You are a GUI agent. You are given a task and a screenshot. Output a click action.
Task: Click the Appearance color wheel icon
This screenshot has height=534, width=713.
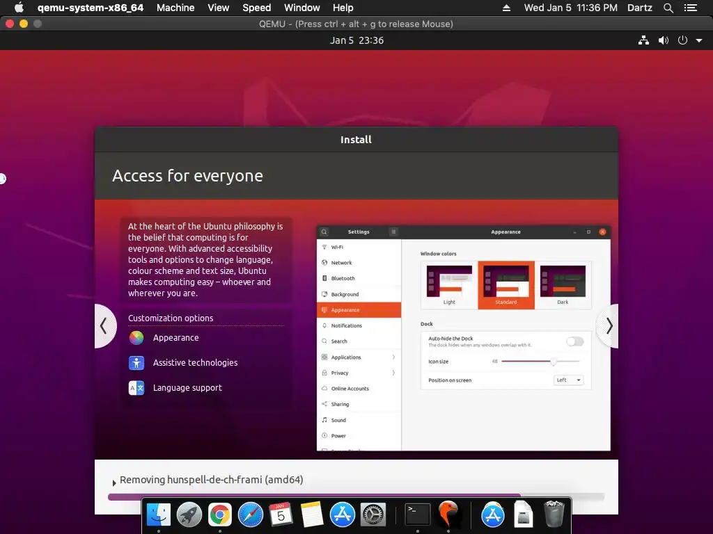(136, 338)
